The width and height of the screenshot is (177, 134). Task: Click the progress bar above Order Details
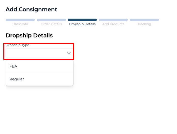51,20
